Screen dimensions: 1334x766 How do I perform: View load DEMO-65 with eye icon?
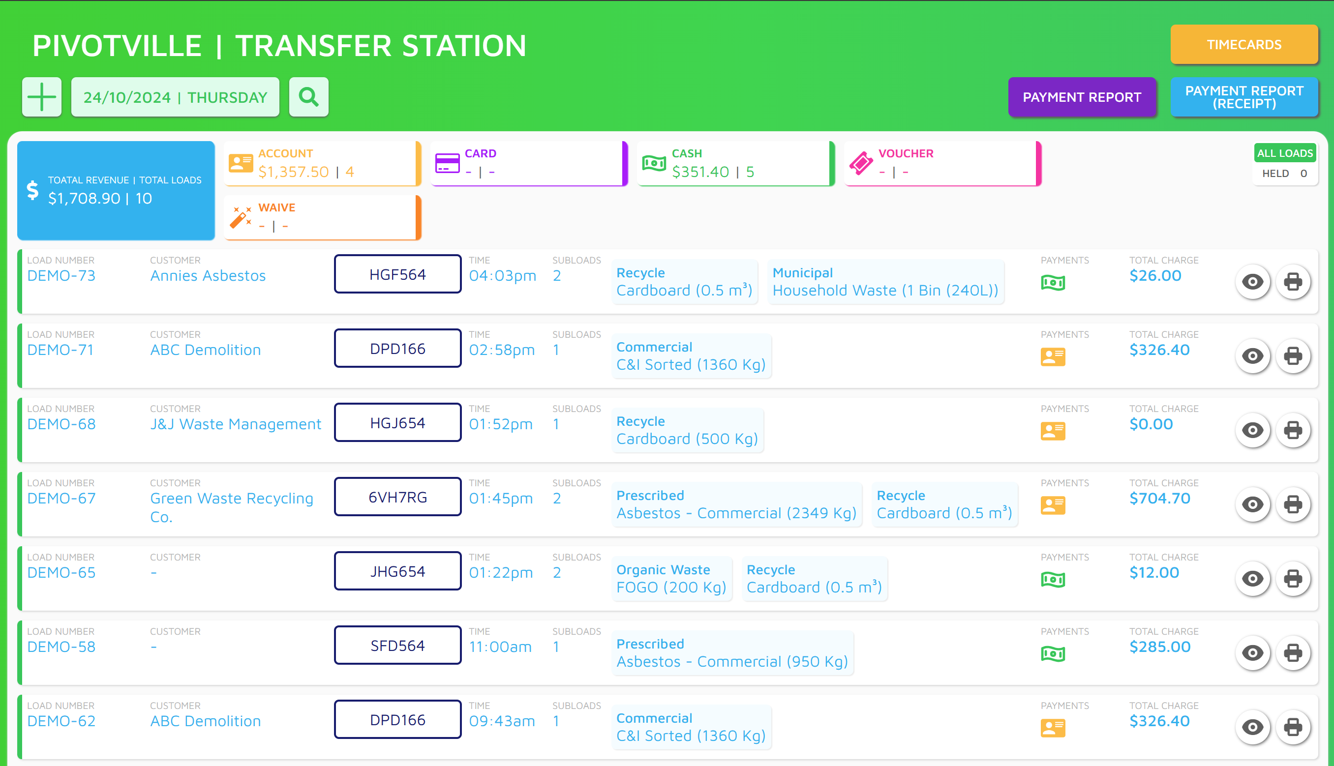coord(1252,579)
